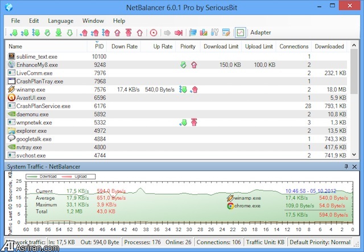Toggle the traffic chart toolbar button
364x252 pixels.
coord(240,32)
